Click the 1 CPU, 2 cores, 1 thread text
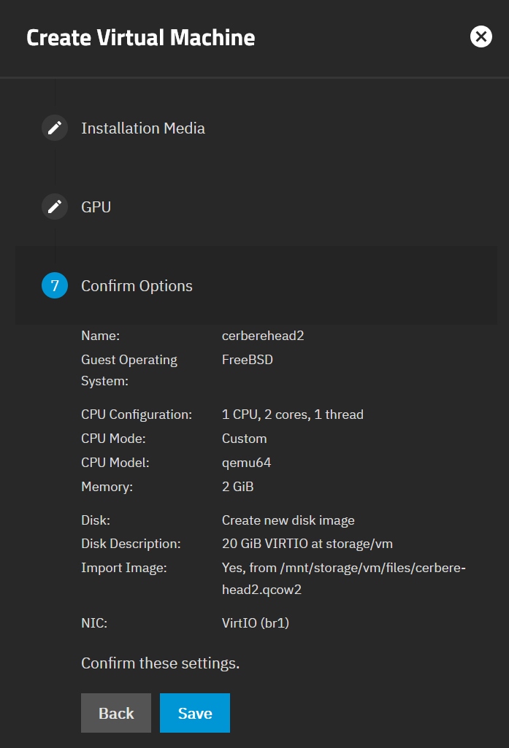The width and height of the screenshot is (509, 748). [292, 415]
